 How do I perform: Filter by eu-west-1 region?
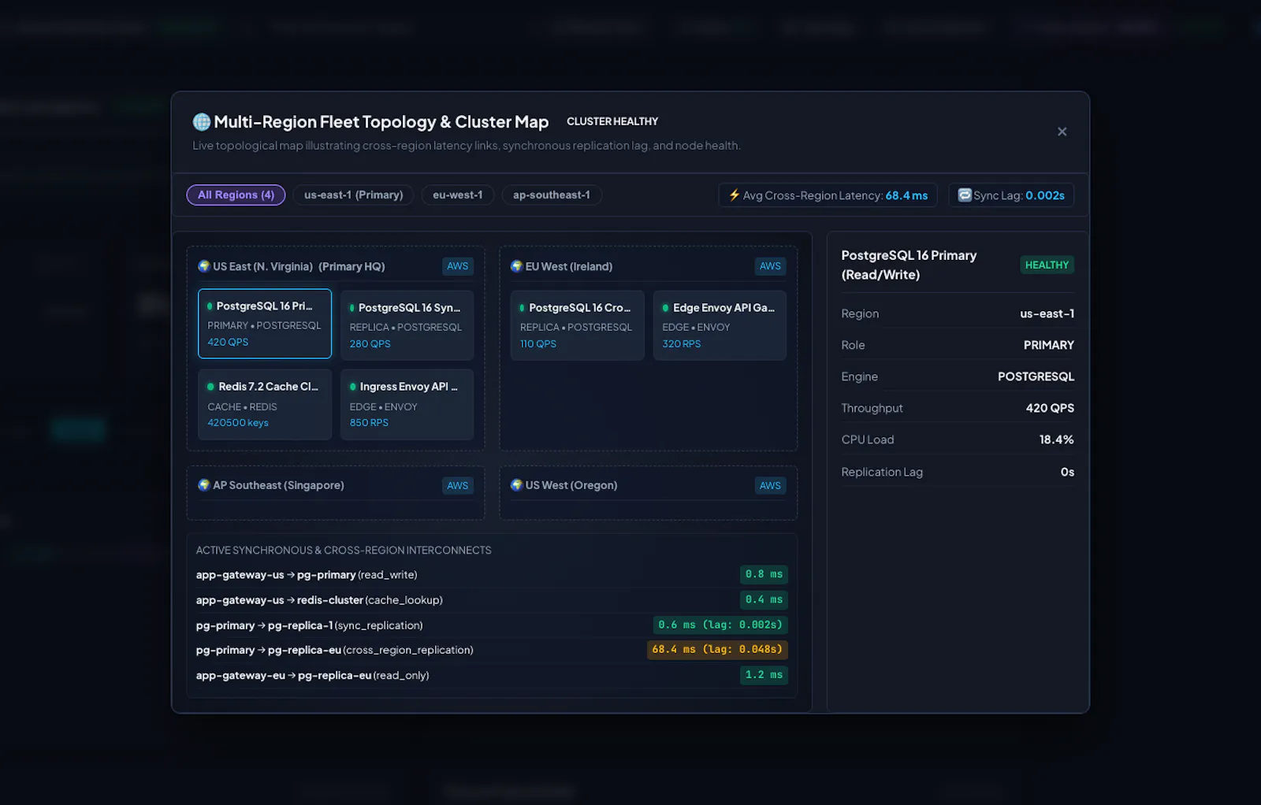[457, 195]
